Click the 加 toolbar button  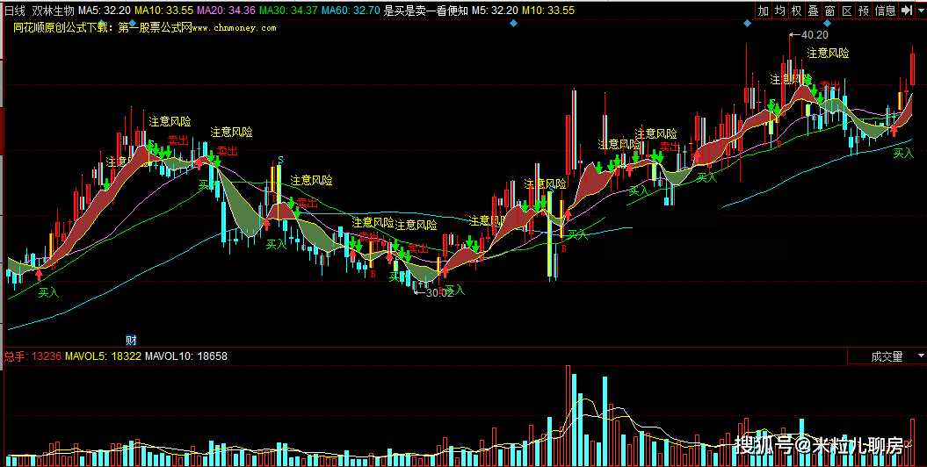[x=764, y=10]
